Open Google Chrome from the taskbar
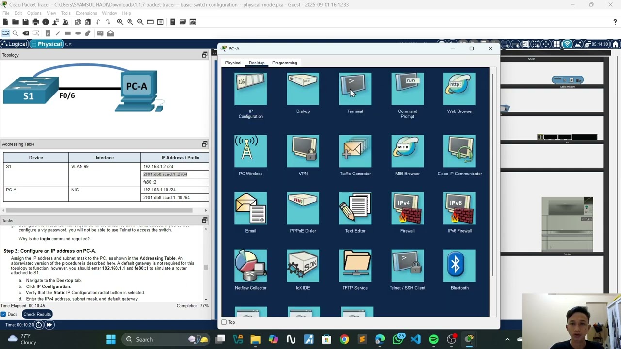621x349 pixels. (344, 339)
